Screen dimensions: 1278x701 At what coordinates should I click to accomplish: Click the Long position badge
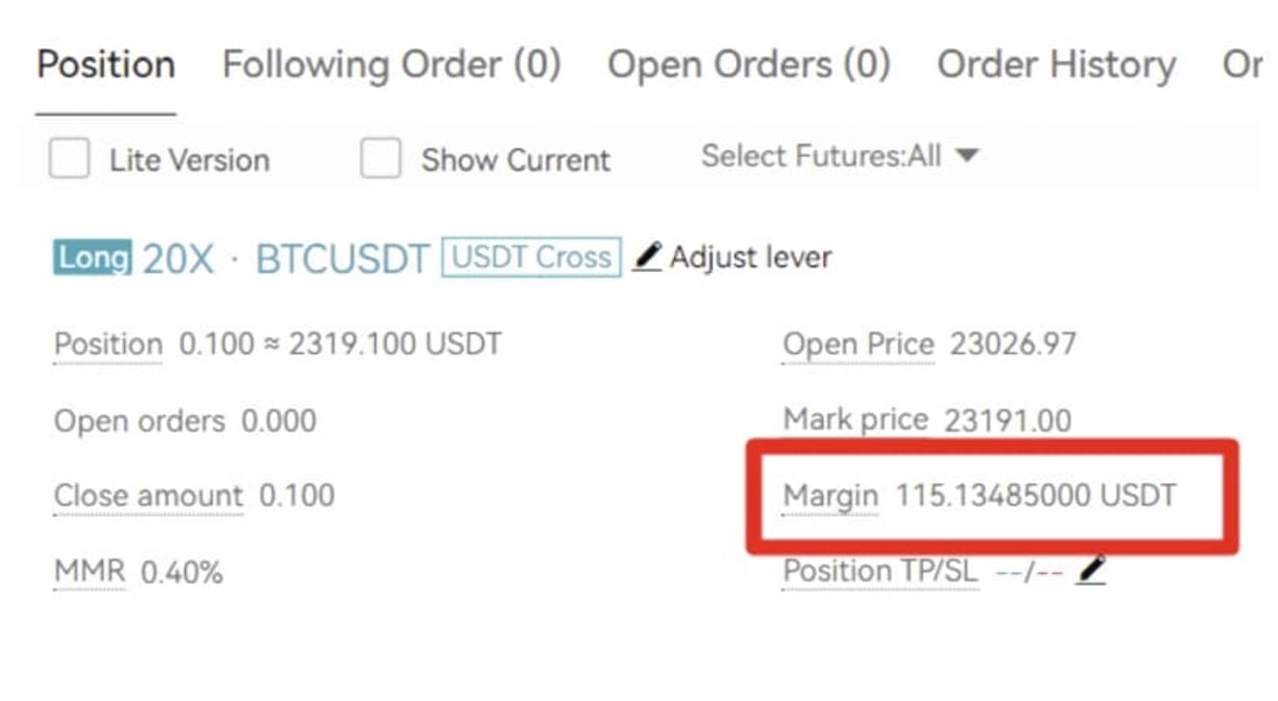pos(92,258)
